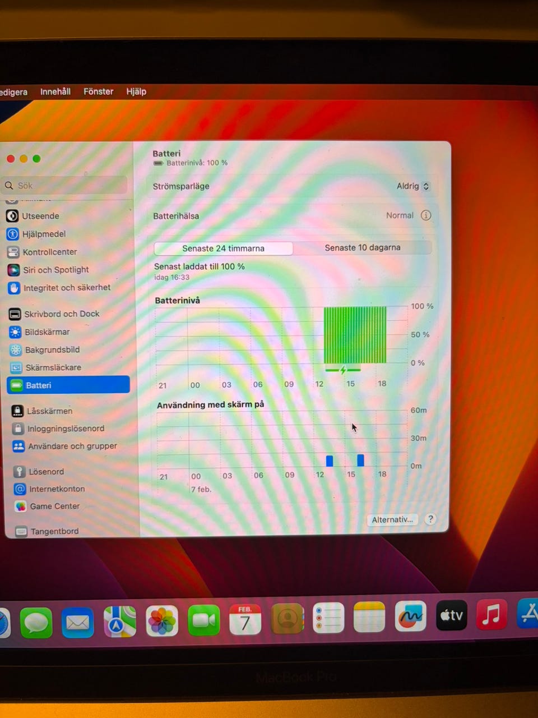Open Notes from the Dock

coord(369,617)
